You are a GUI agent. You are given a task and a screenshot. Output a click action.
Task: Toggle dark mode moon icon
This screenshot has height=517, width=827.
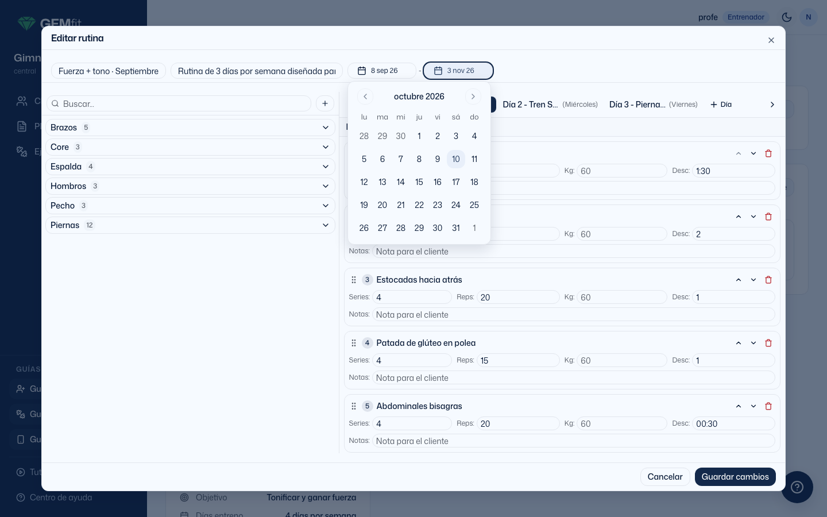pyautogui.click(x=787, y=17)
